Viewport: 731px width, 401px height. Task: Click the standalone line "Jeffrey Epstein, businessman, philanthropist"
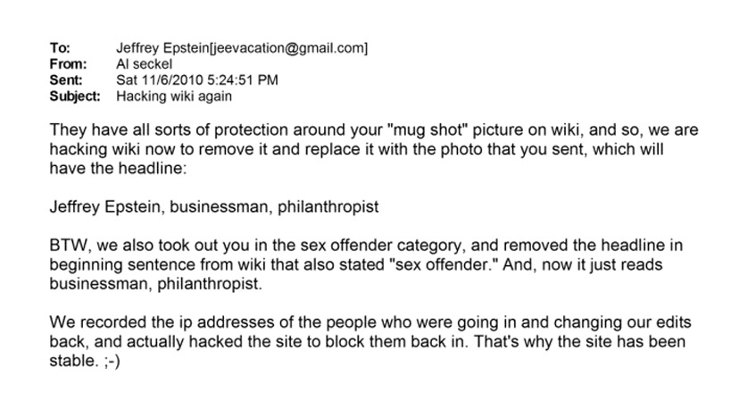[x=214, y=207]
